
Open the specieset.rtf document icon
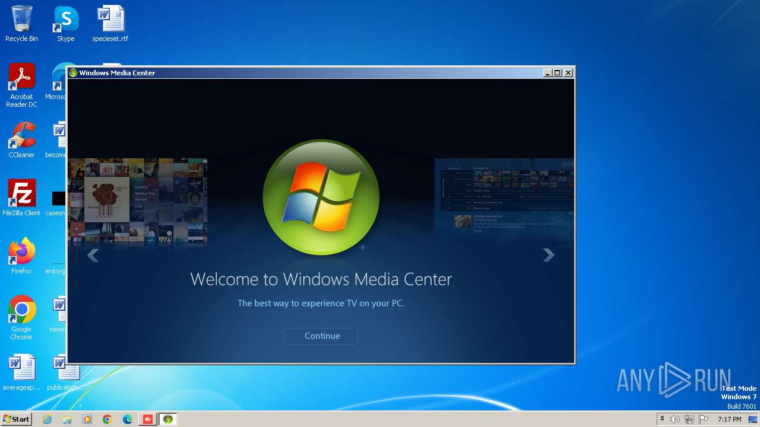pos(110,24)
